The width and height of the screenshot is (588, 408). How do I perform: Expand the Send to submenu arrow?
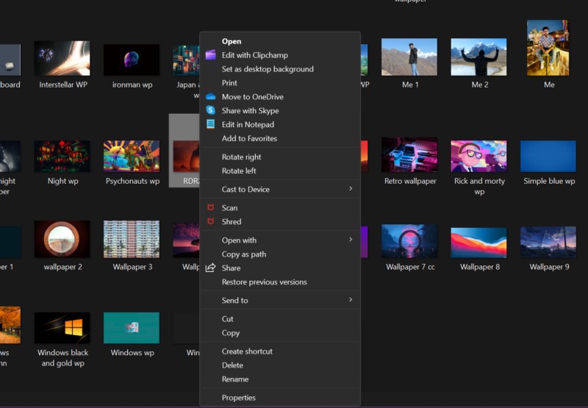pos(351,300)
